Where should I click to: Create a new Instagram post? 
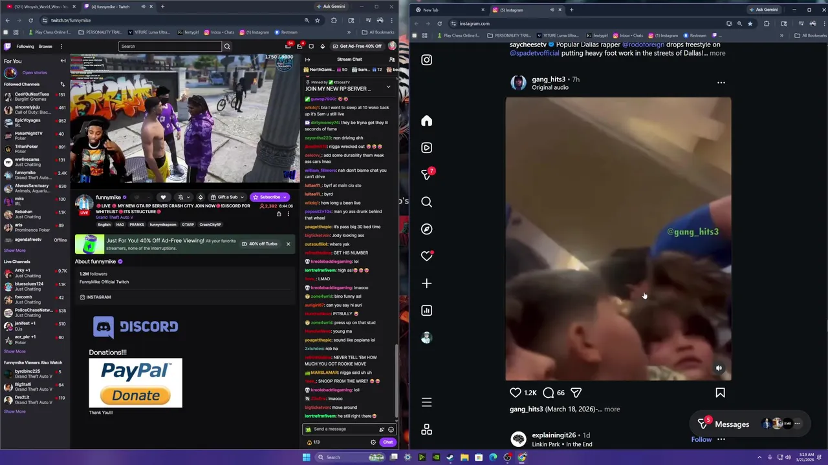pos(426,284)
